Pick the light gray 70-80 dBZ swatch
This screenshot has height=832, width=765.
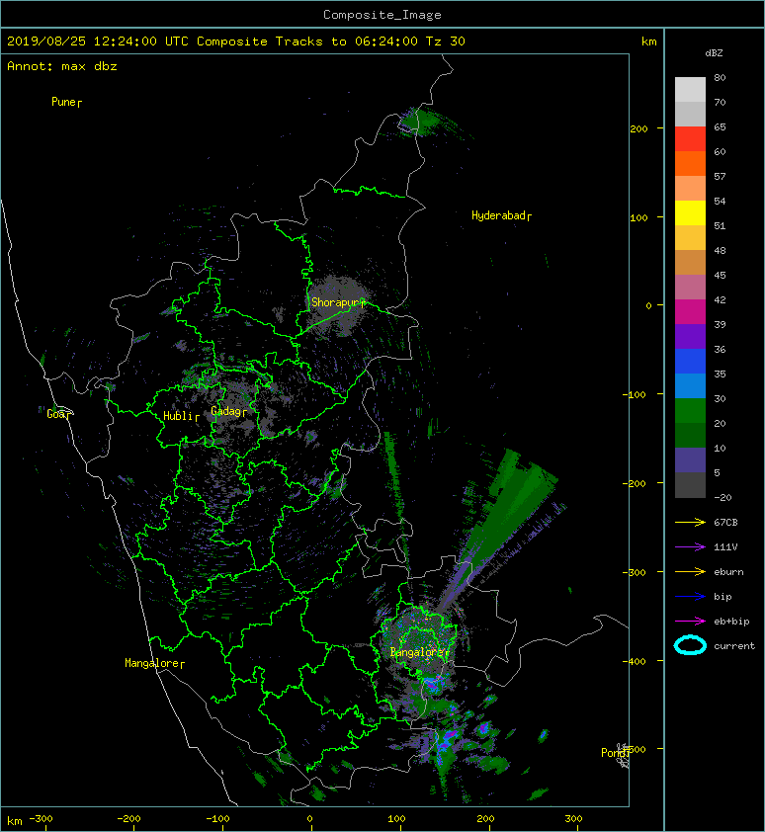690,90
